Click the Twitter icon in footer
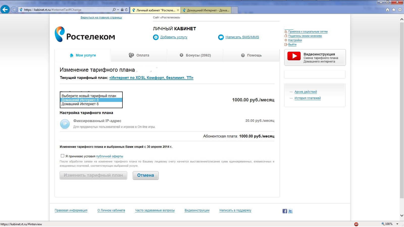This screenshot has height=227, width=404. [290, 211]
